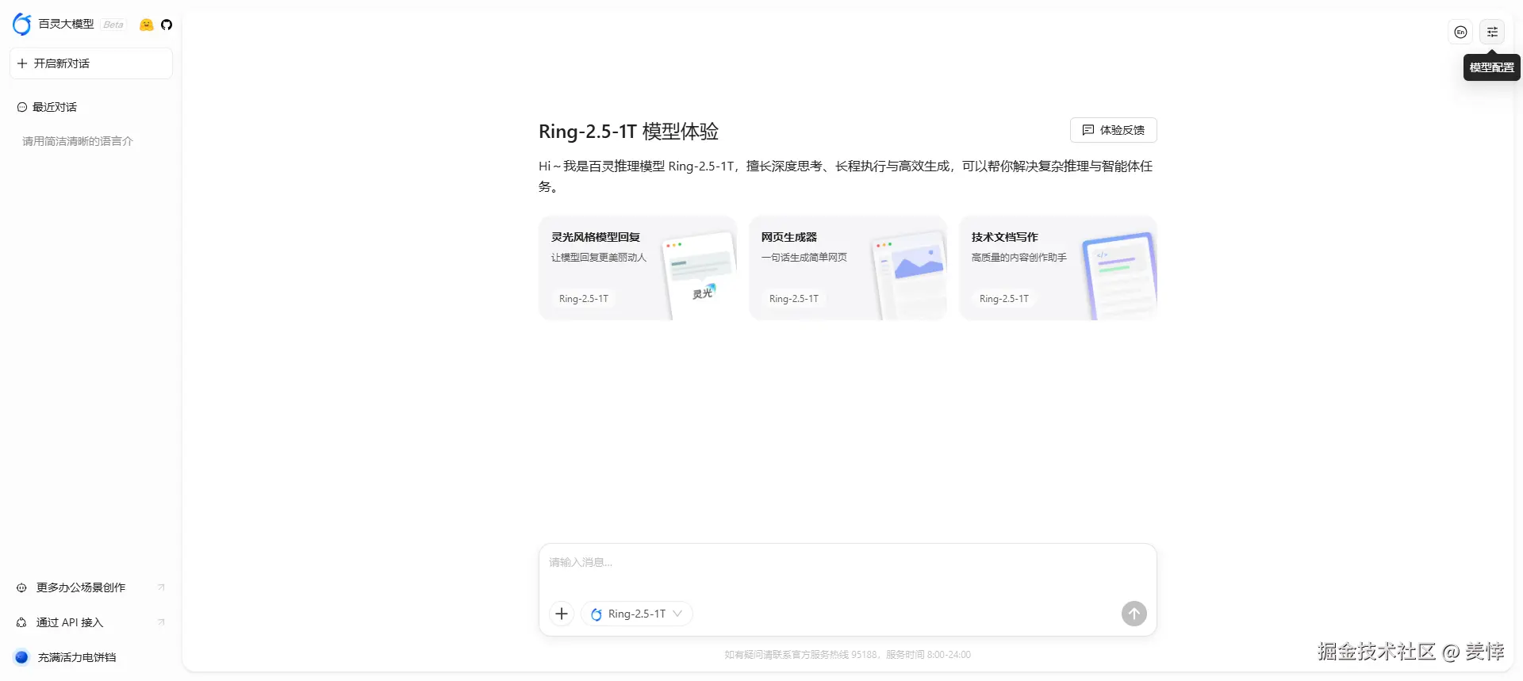This screenshot has width=1523, height=681.
Task: Click the 体验反馈 feedback button
Action: coord(1113,130)
